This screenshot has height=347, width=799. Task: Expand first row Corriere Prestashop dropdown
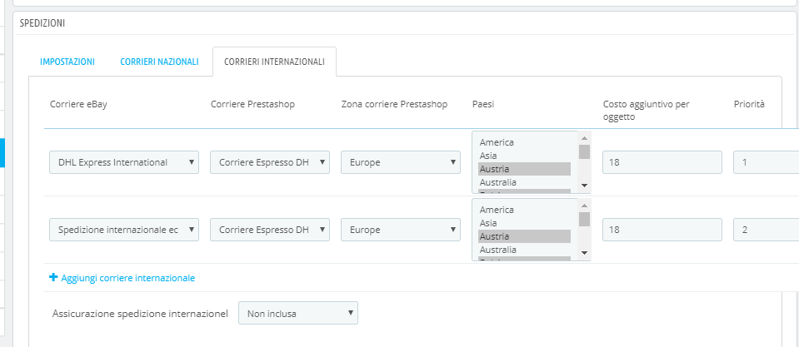(270, 162)
